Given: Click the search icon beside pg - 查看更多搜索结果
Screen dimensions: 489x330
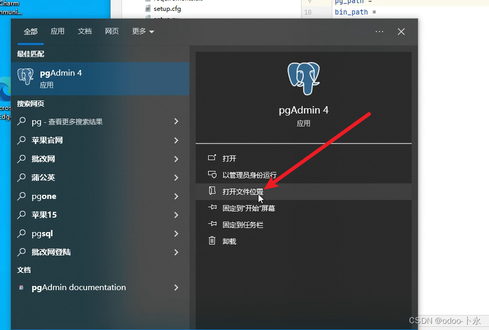Looking at the screenshot, I should [21, 121].
